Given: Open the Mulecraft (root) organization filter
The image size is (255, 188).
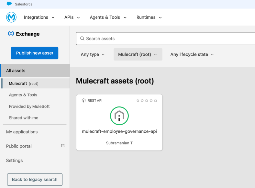Looking at the screenshot, I should (138, 54).
